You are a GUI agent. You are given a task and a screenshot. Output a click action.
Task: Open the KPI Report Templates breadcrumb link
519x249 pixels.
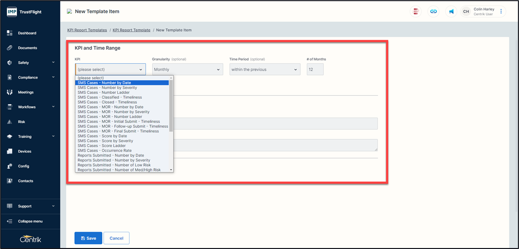(87, 30)
